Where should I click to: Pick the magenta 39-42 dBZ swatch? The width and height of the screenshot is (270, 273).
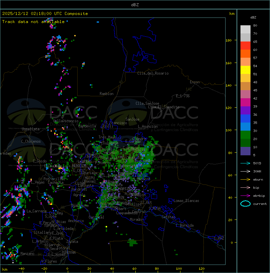pos(245,102)
